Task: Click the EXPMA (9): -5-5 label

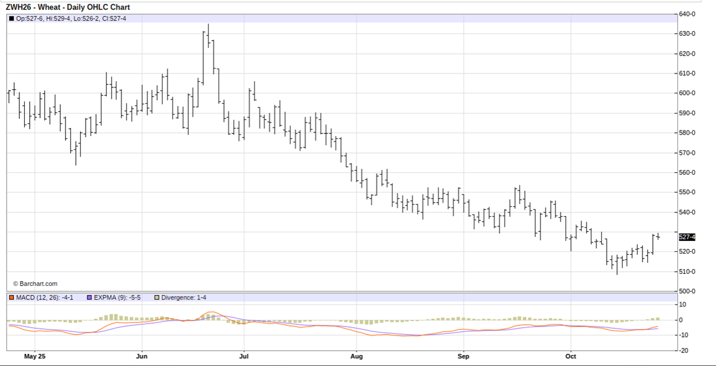Action: [x=117, y=297]
